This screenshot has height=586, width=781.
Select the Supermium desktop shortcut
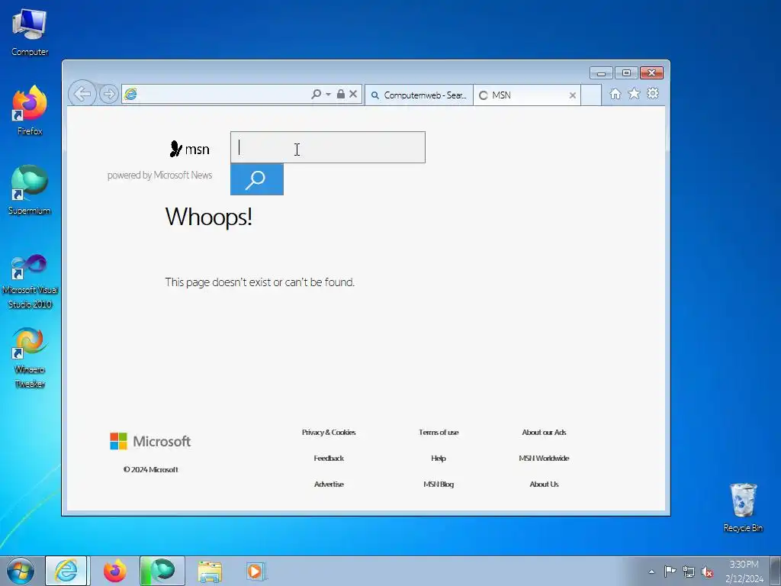pyautogui.click(x=30, y=190)
